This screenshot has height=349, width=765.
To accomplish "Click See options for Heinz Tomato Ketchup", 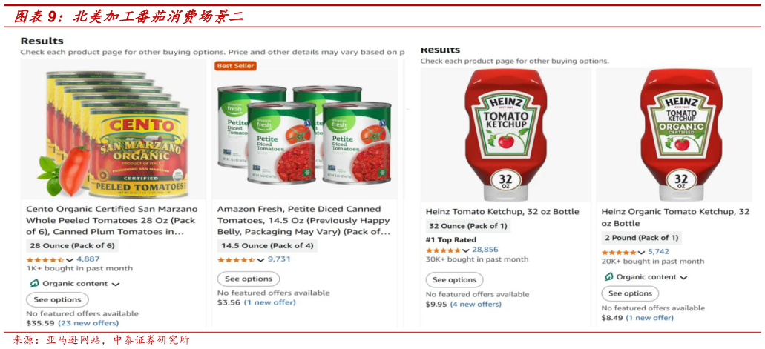I will click(454, 280).
